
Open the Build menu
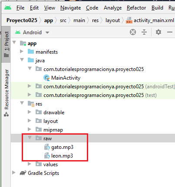(157, 8)
